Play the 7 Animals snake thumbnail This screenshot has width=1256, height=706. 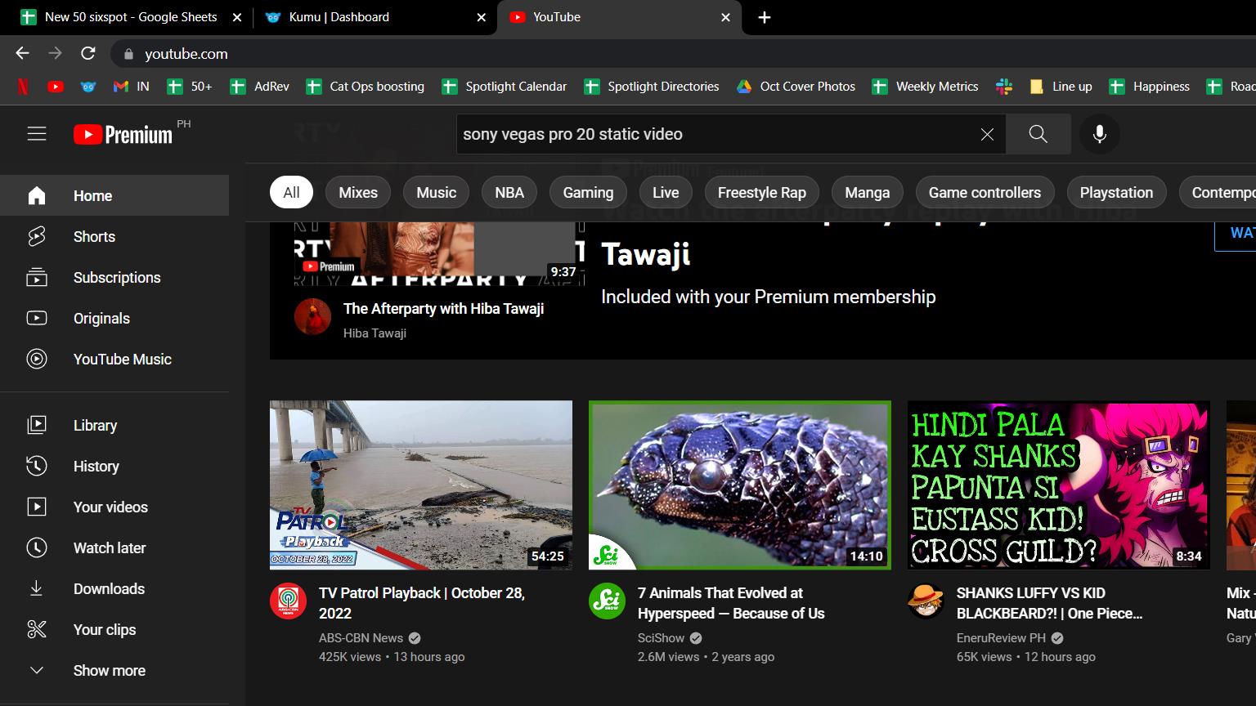coord(739,485)
